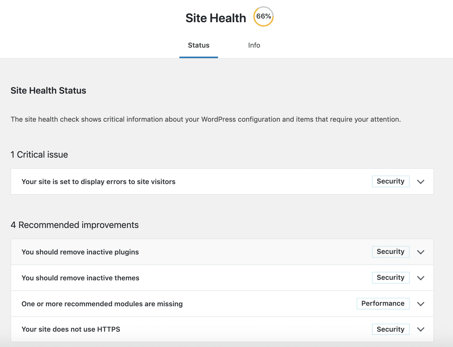The width and height of the screenshot is (453, 347).
Task: Click the Security badge beside inactive plugins
Action: [x=391, y=252]
